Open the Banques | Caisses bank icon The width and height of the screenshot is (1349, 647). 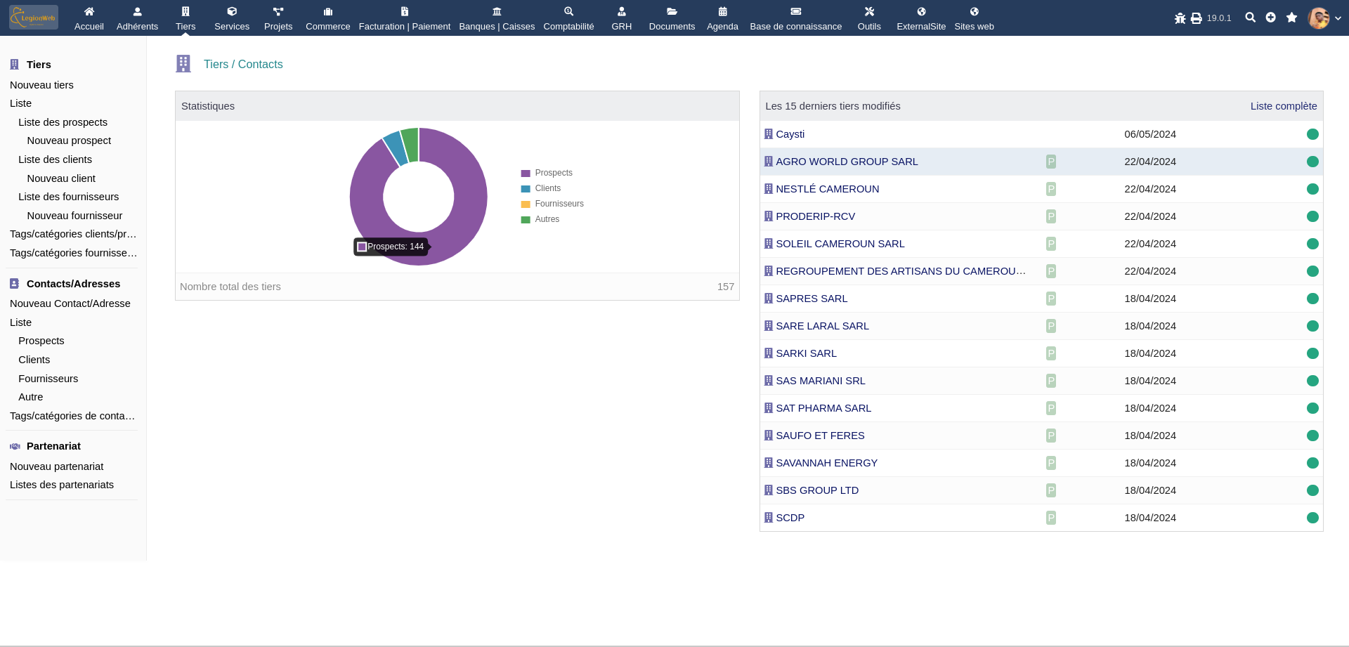(497, 11)
